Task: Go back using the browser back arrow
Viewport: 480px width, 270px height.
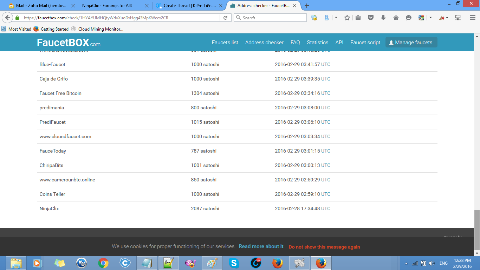Action: point(8,18)
